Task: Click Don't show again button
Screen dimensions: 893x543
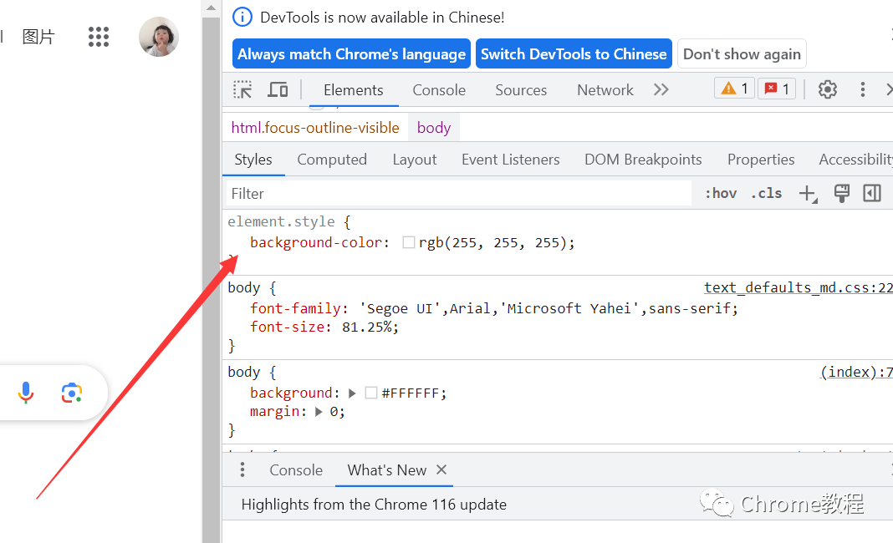Action: tap(742, 54)
